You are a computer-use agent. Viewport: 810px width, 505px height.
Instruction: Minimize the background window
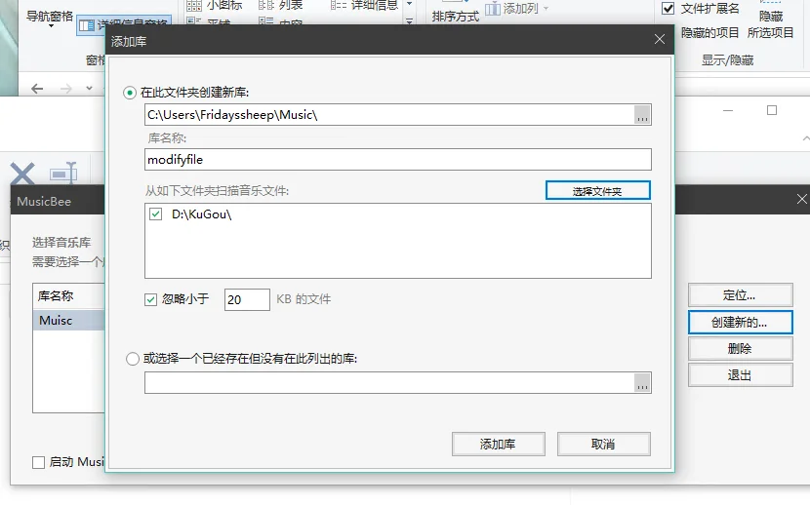coord(728,110)
